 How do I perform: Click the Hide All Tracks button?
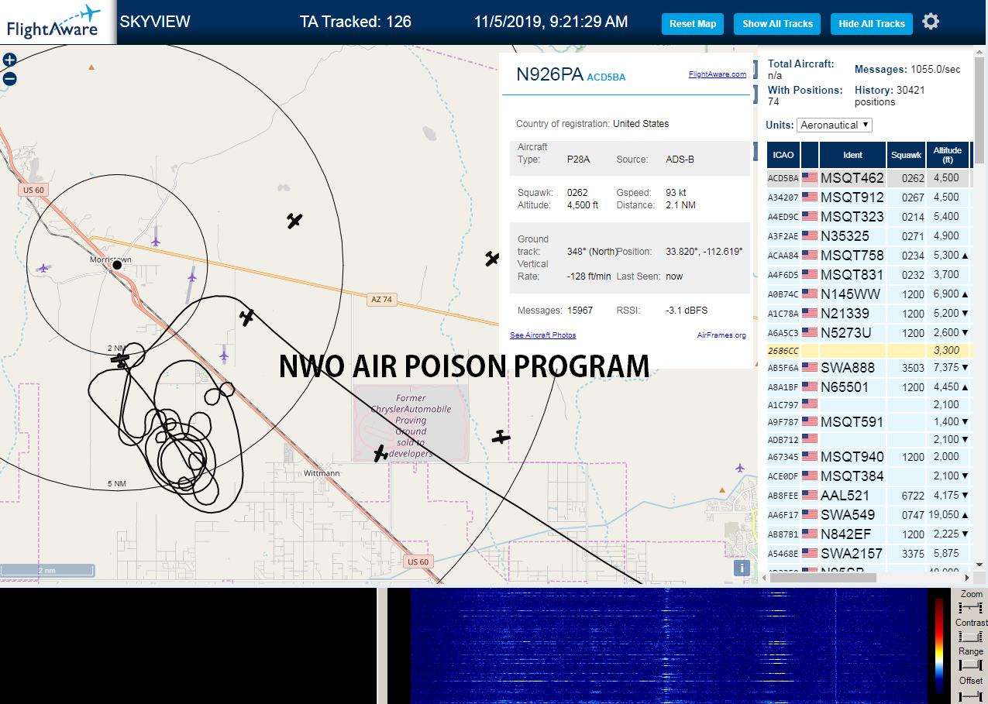(872, 24)
